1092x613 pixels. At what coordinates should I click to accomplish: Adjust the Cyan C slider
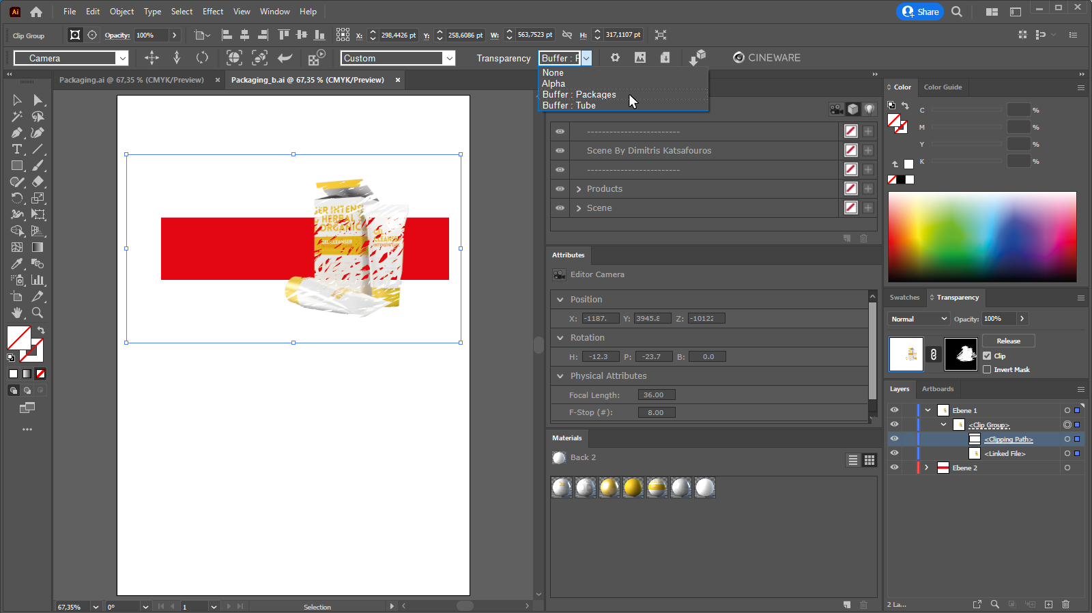[966, 110]
